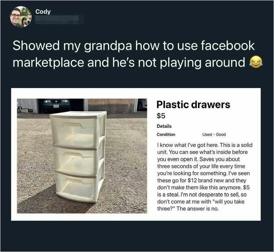Click the Condition label
274x252 pixels.
(166, 134)
